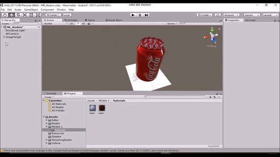Toggle 2D view mode
280x157 pixels.
point(72,24)
